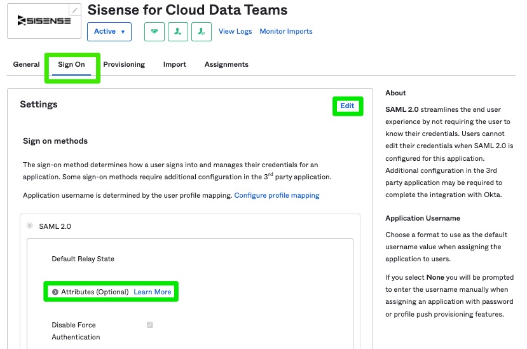527x349 pixels.
Task: Open the Configure profile mapping link
Action: pyautogui.click(x=277, y=195)
